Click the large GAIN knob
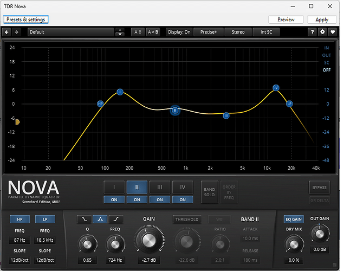This screenshot has height=271, width=363. tap(149, 240)
